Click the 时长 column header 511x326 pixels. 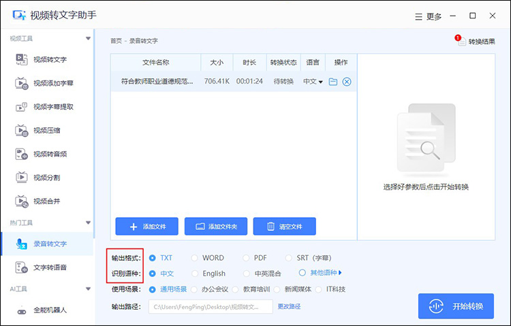click(249, 62)
